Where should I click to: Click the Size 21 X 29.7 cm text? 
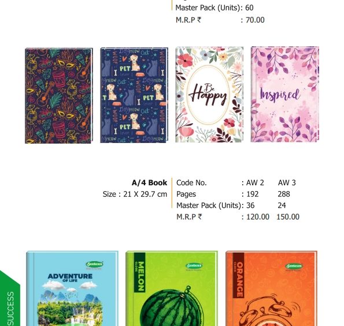coord(135,194)
